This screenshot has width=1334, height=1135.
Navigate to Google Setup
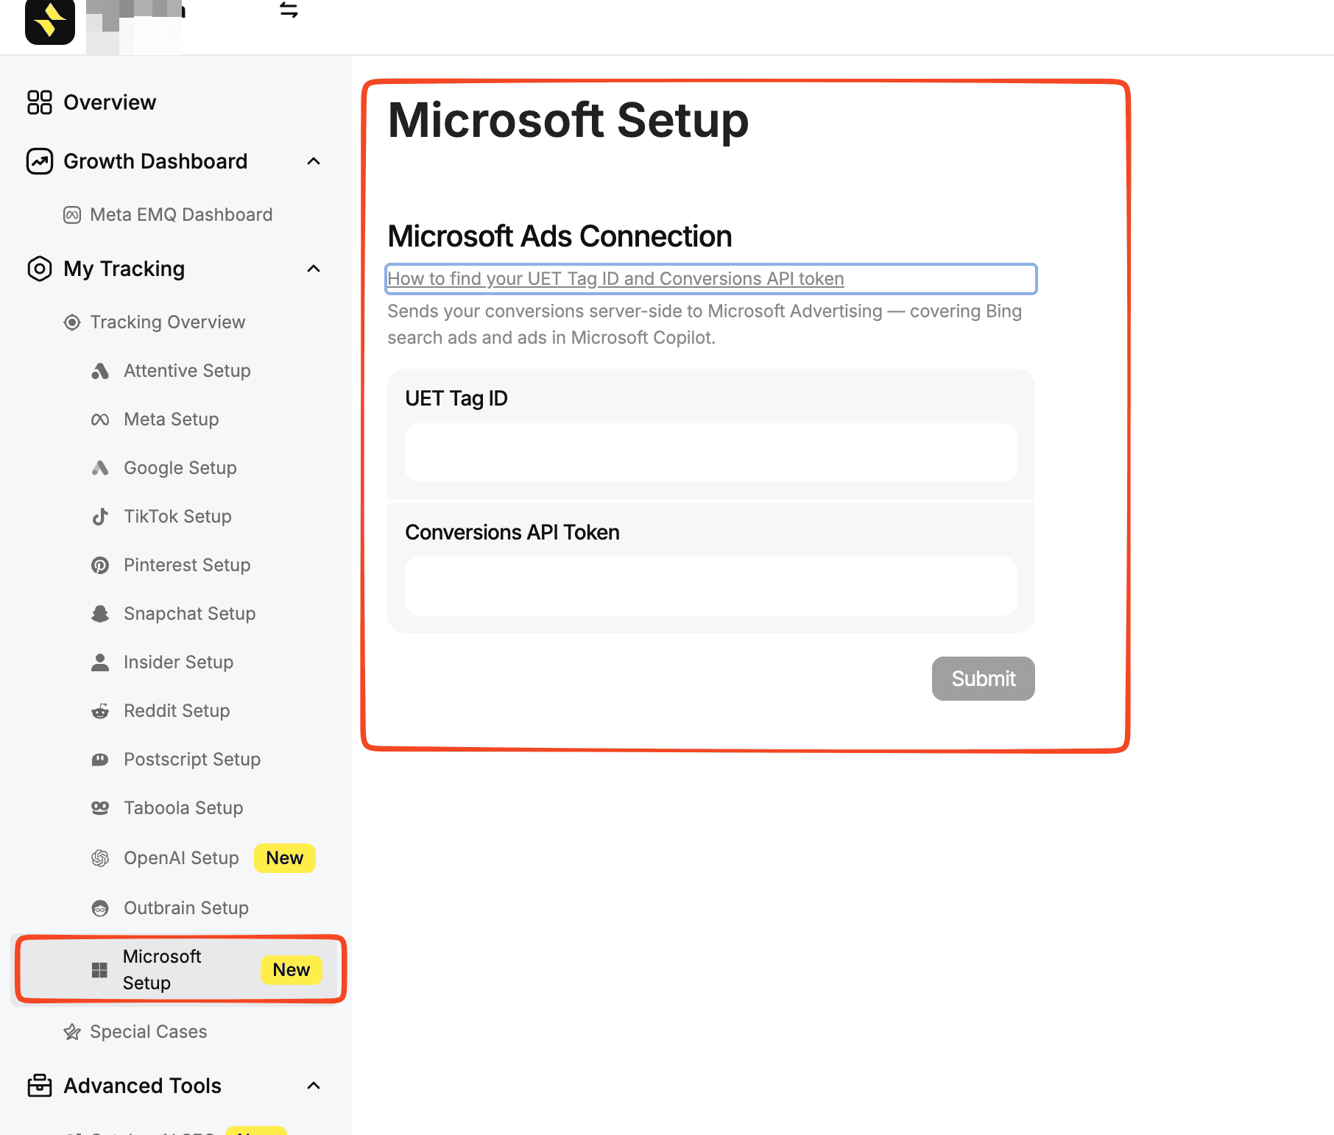[180, 468]
